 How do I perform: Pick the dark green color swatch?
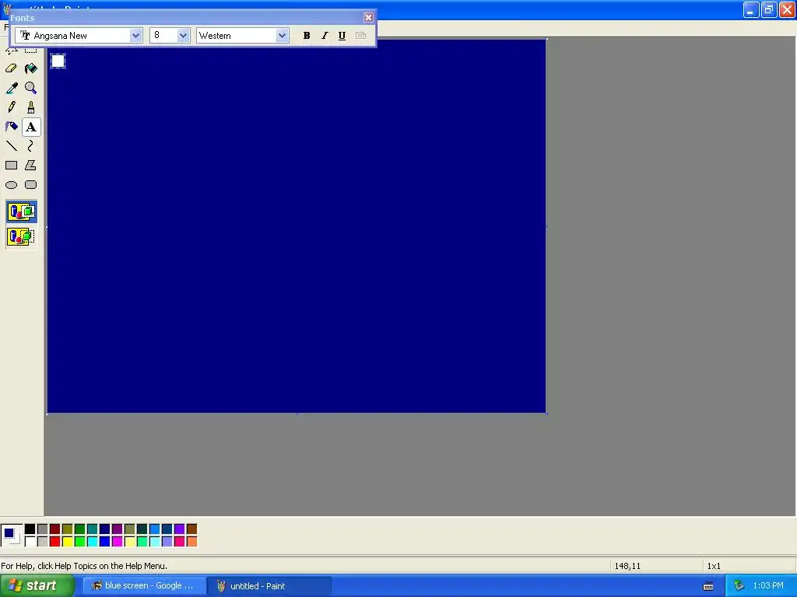(80, 529)
